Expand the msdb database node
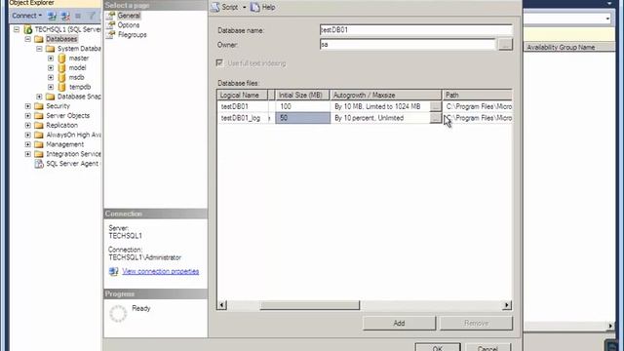This screenshot has width=624, height=351. coord(51,77)
